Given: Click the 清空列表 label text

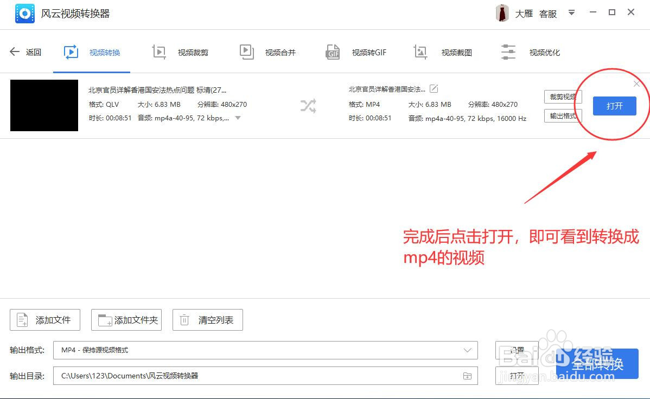Looking at the screenshot, I should click(215, 320).
